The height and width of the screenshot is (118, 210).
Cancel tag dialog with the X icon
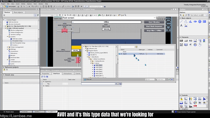pos(172,79)
